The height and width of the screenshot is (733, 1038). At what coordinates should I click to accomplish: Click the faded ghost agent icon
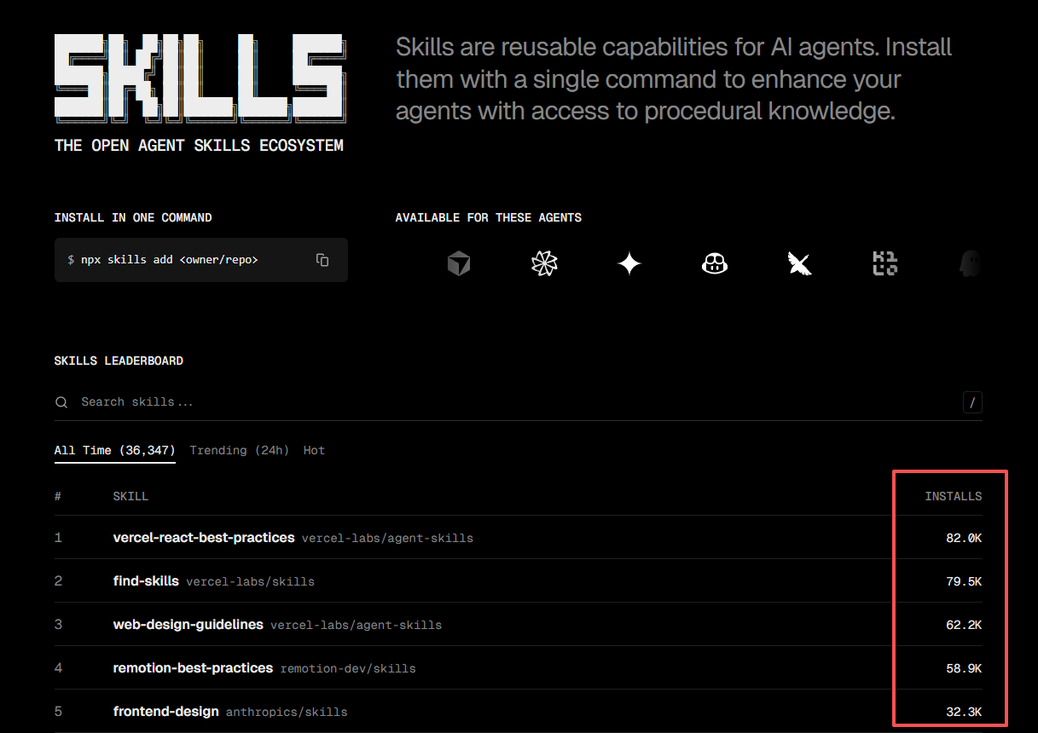(969, 264)
